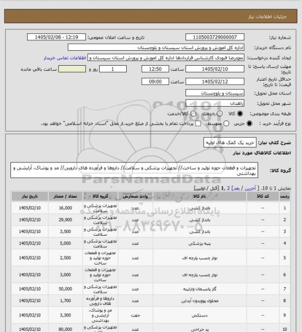Tick the اسناد خزانه اسلامی payment checkbox

point(198,123)
